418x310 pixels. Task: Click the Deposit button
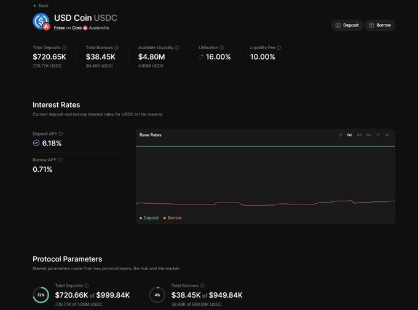pos(347,25)
